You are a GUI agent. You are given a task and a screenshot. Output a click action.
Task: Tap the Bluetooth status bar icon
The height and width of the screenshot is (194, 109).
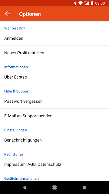pyautogui.click(x=75, y=3)
